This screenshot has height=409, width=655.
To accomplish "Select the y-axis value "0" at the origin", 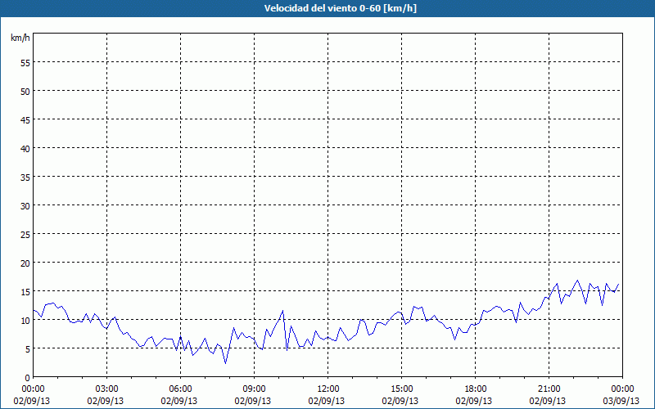I will 28,378.
